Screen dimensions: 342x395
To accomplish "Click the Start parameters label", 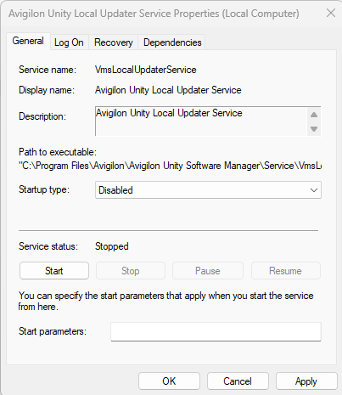I will click(53, 331).
